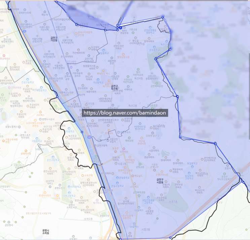The height and width of the screenshot is (240, 250).
Task: Click the 쌈지어린이공원 park icon
Action: pyautogui.click(x=138, y=70)
